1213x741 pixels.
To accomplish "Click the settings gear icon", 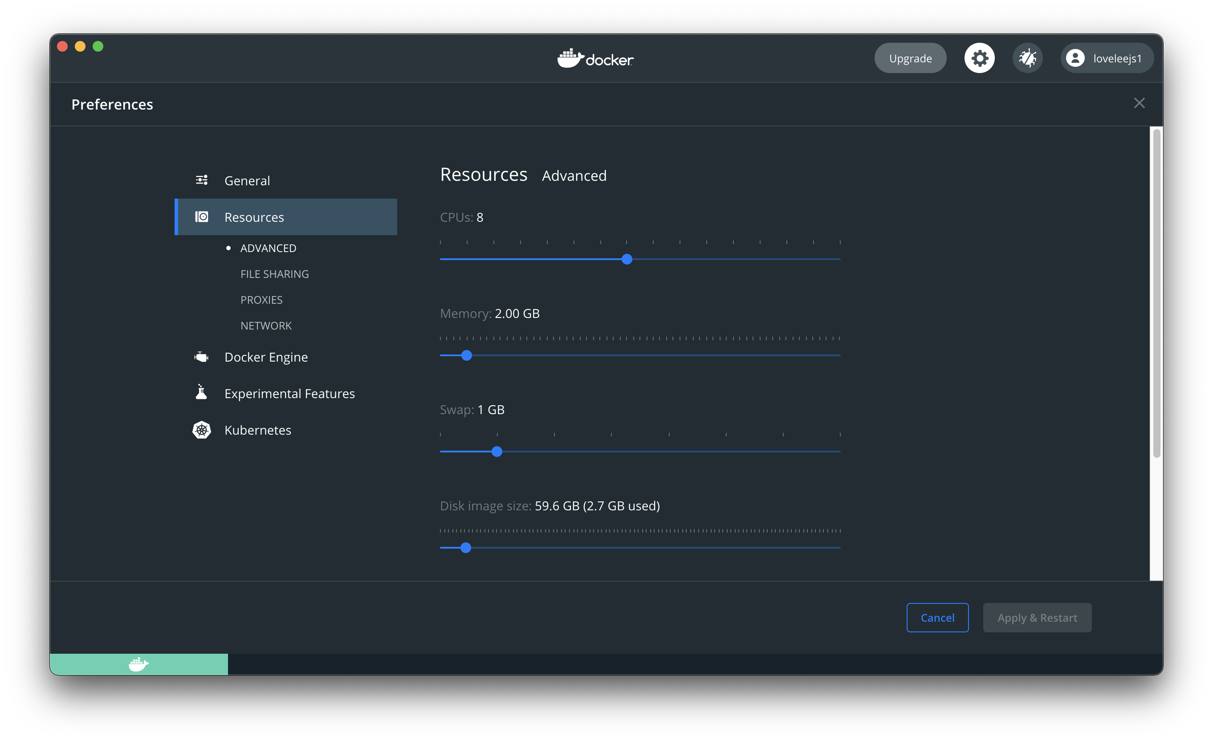I will (979, 58).
